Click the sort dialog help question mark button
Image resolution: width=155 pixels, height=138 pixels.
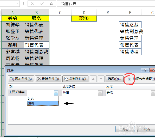pyautogui.click(x=145, y=70)
